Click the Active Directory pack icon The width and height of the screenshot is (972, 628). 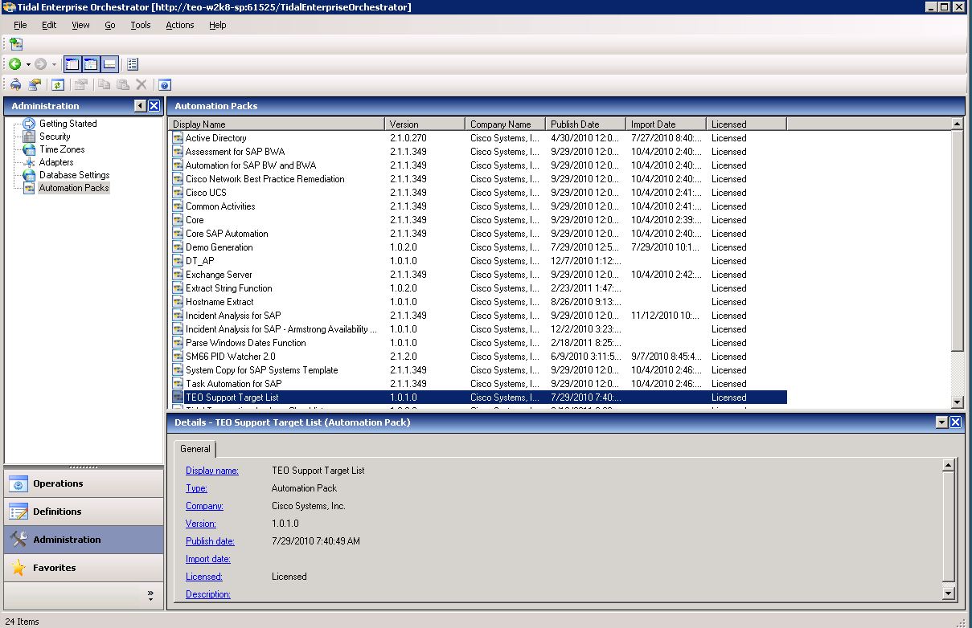pos(178,138)
